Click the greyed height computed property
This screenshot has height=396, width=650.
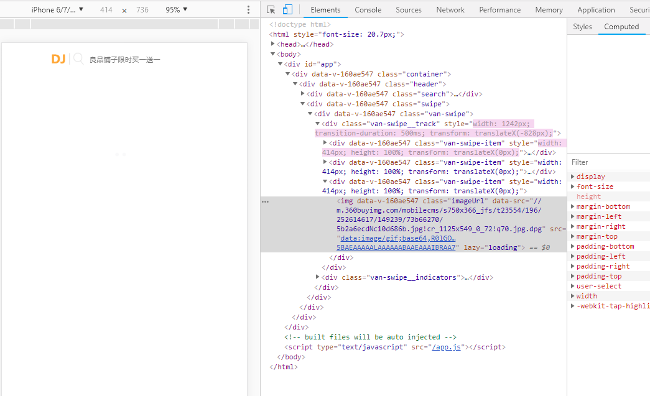pos(588,196)
